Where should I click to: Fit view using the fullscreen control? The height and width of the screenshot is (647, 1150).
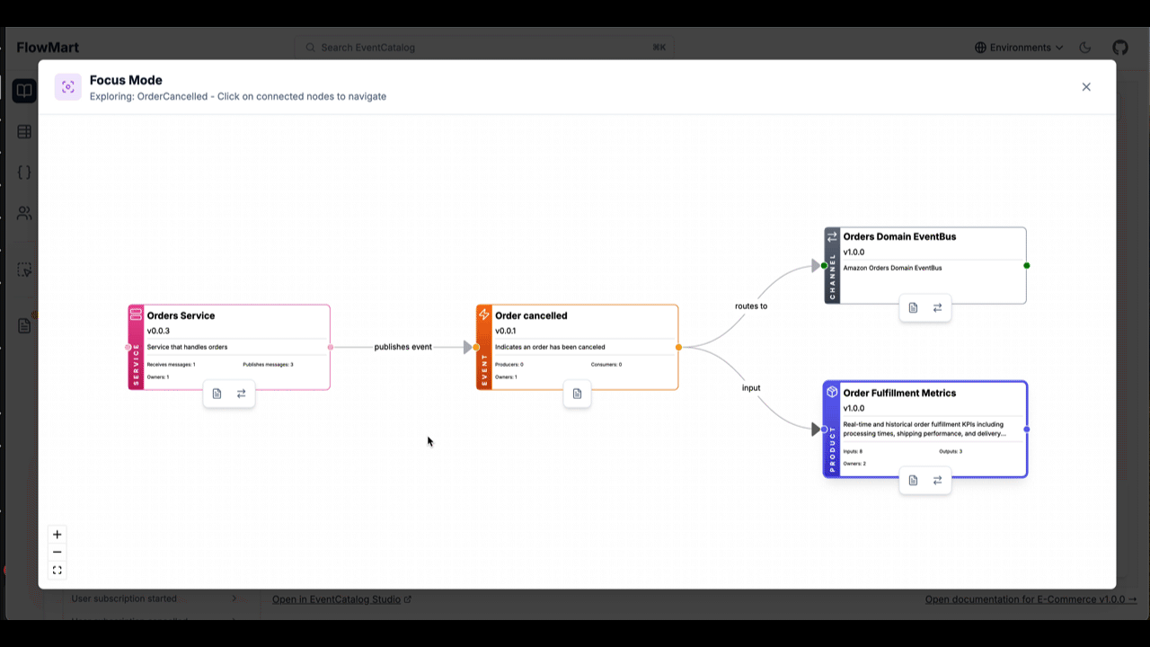57,571
